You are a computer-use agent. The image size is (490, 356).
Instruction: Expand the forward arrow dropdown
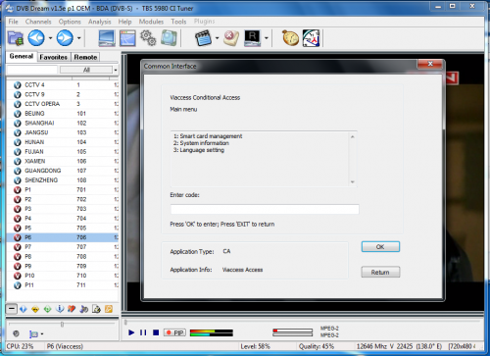(78, 38)
